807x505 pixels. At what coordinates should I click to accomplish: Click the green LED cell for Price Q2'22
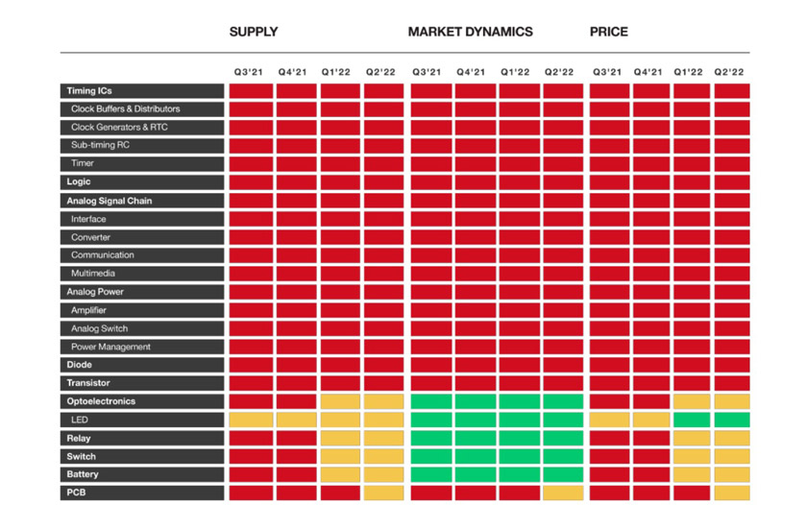[x=732, y=420]
